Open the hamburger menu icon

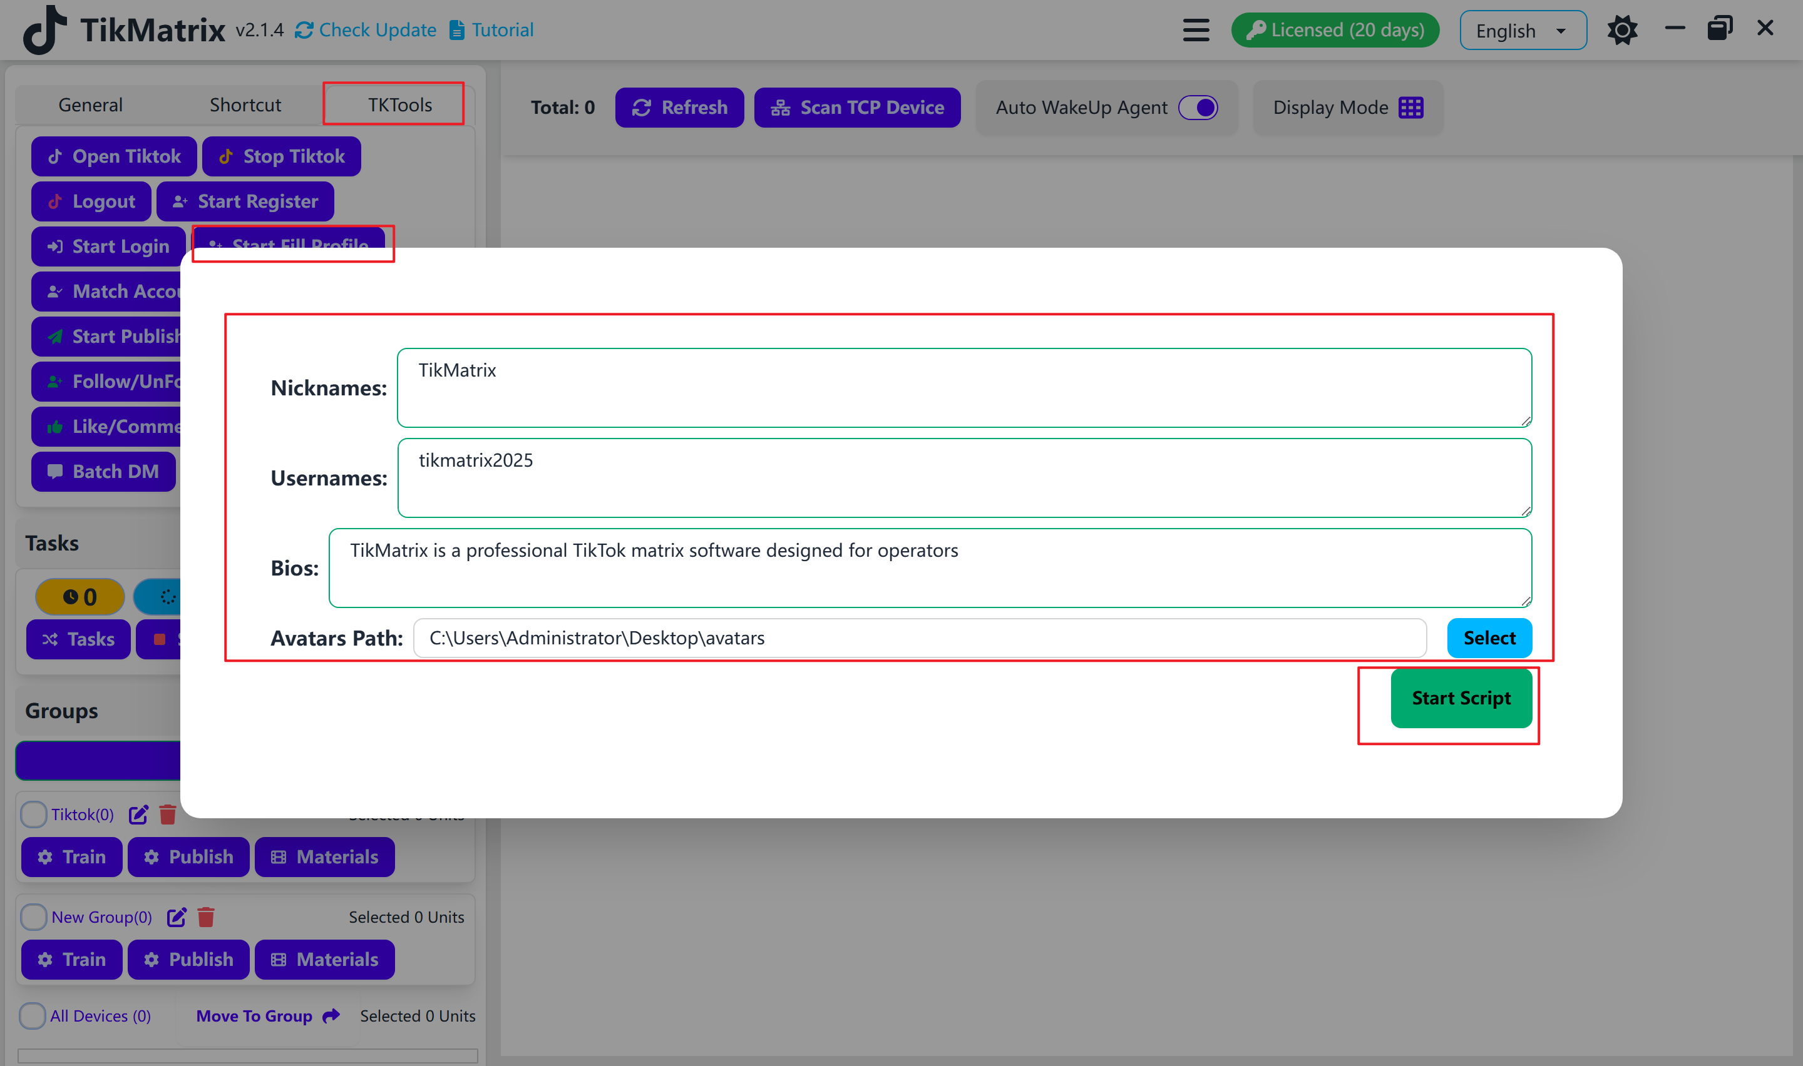pyautogui.click(x=1196, y=30)
